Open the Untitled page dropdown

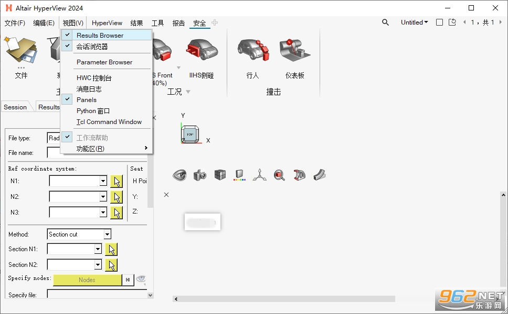pos(414,23)
